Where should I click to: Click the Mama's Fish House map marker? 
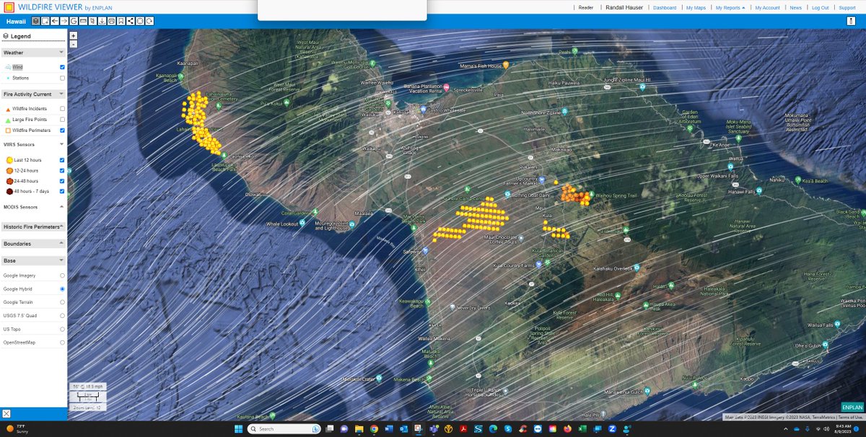point(506,65)
